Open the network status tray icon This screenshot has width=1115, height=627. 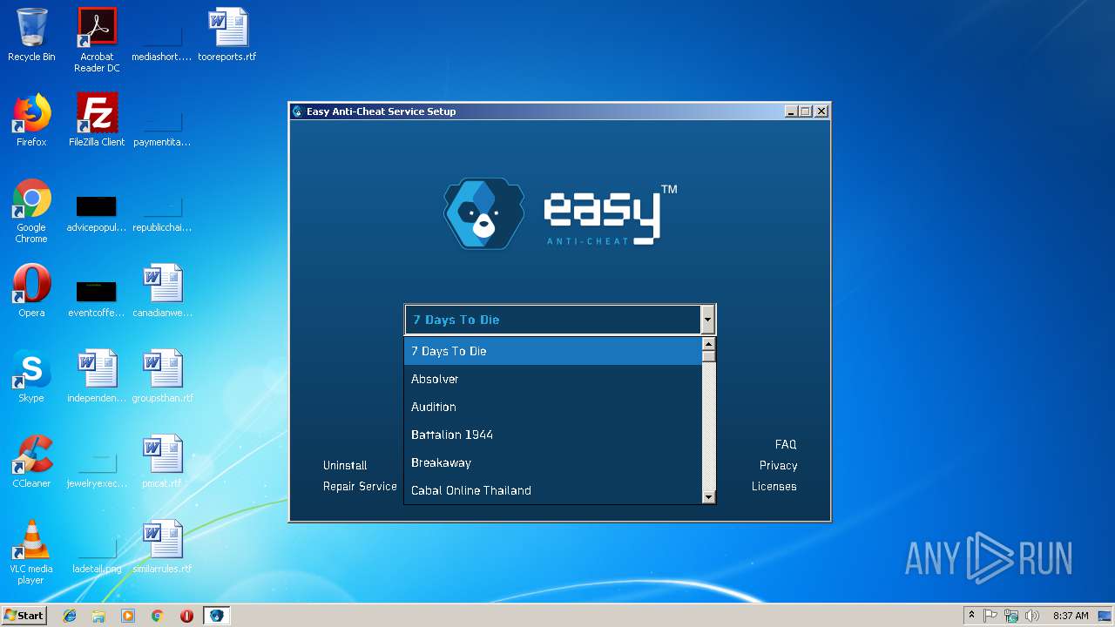1011,616
